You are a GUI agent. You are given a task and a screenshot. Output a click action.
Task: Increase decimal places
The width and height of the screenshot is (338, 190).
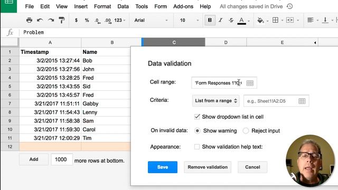pos(108,21)
